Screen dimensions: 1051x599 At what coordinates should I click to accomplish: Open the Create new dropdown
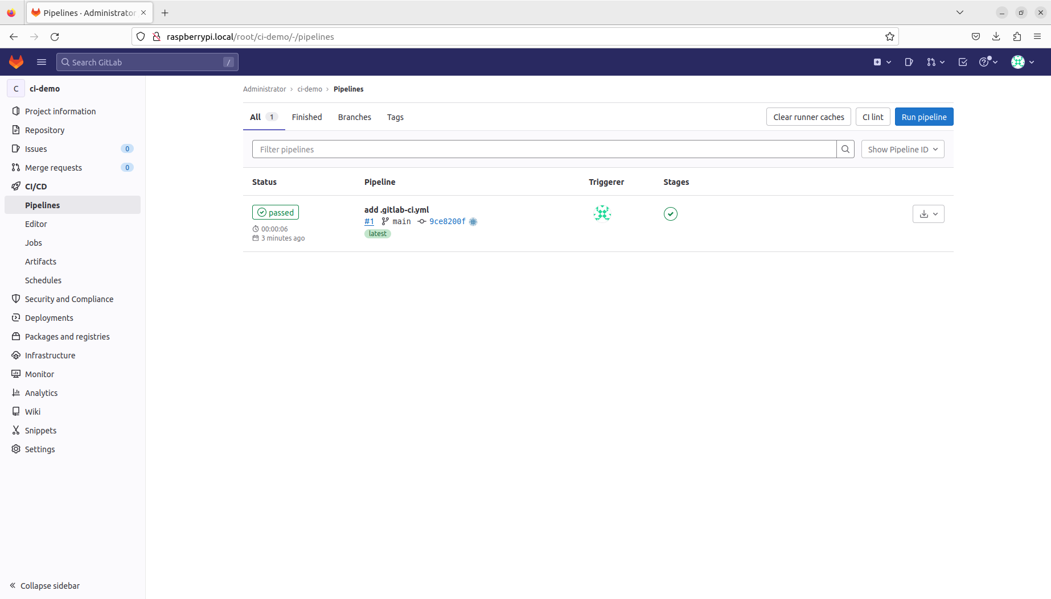[882, 62]
